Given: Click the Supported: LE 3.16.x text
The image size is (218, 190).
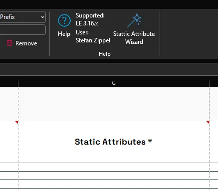Looking at the screenshot, I should [90, 19].
